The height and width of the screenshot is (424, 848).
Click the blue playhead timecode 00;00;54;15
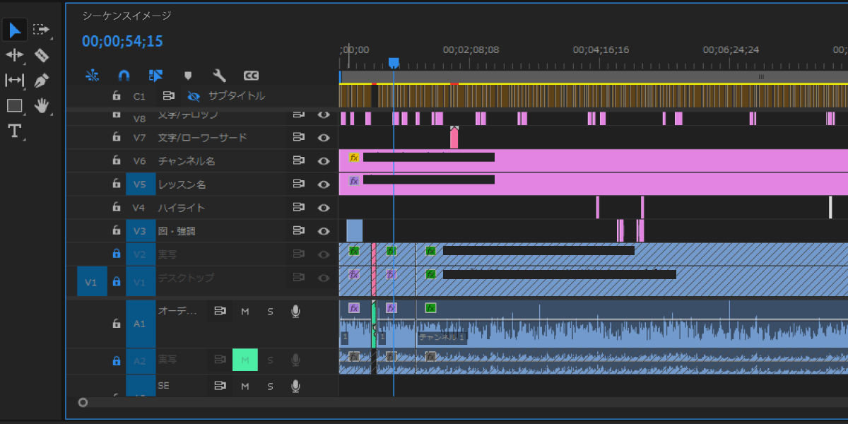point(122,41)
